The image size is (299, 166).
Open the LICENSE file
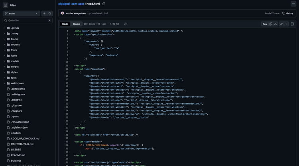point(16,150)
